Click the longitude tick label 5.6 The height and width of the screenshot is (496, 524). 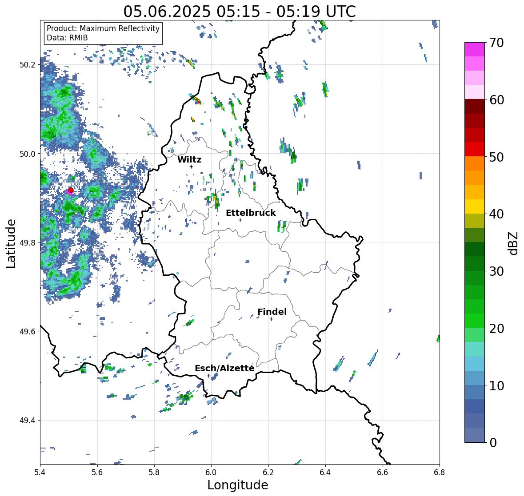[x=97, y=472]
